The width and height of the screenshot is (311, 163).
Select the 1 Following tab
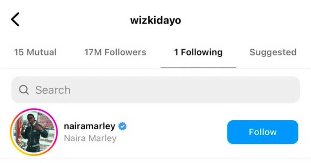point(198,52)
